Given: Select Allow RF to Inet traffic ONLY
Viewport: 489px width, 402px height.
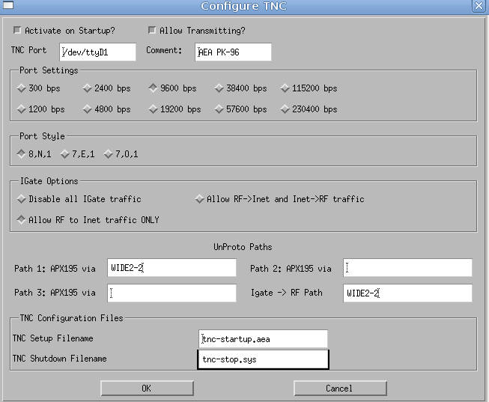Looking at the screenshot, I should tap(21, 220).
